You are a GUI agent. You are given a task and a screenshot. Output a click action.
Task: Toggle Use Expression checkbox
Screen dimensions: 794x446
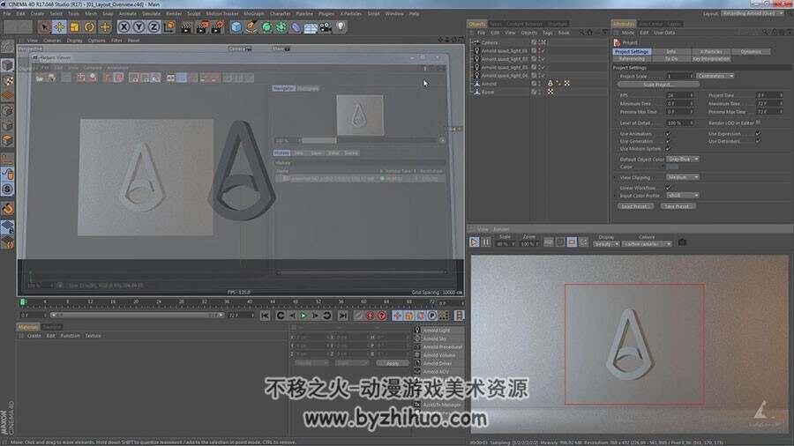pos(758,134)
